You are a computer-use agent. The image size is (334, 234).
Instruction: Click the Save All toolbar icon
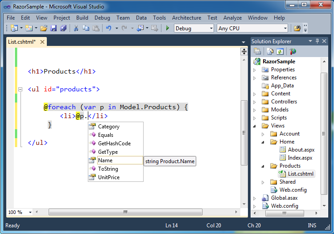[x=63, y=28]
